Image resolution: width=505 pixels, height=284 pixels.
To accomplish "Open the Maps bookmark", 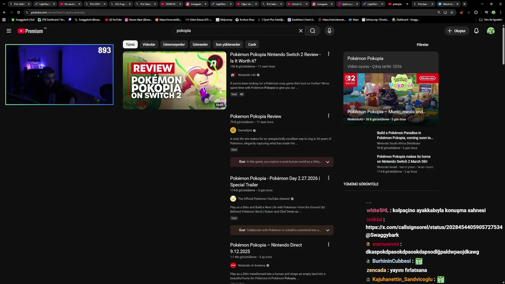I will [x=353, y=19].
